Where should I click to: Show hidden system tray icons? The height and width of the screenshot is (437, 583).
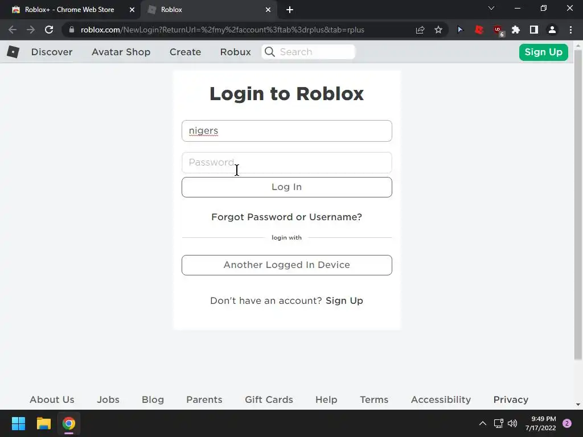483,423
